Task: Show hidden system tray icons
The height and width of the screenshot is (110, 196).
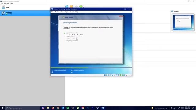Action: tap(169, 108)
